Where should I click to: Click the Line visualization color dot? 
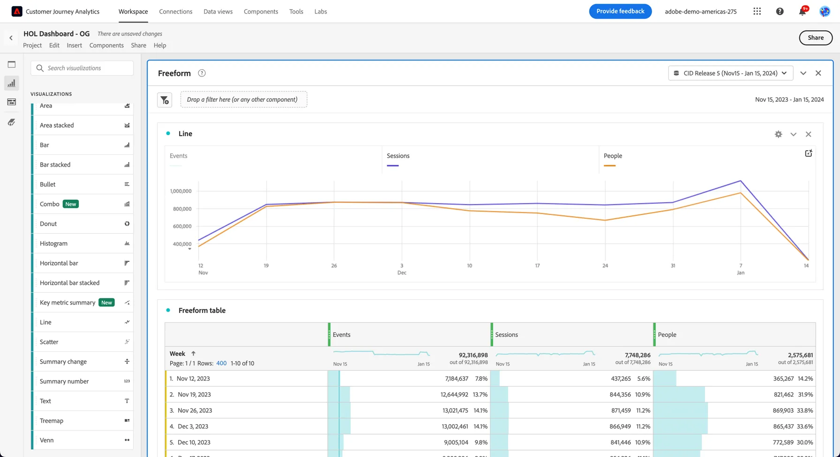(x=168, y=134)
